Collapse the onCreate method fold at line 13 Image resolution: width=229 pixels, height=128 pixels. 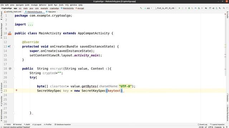14,47
